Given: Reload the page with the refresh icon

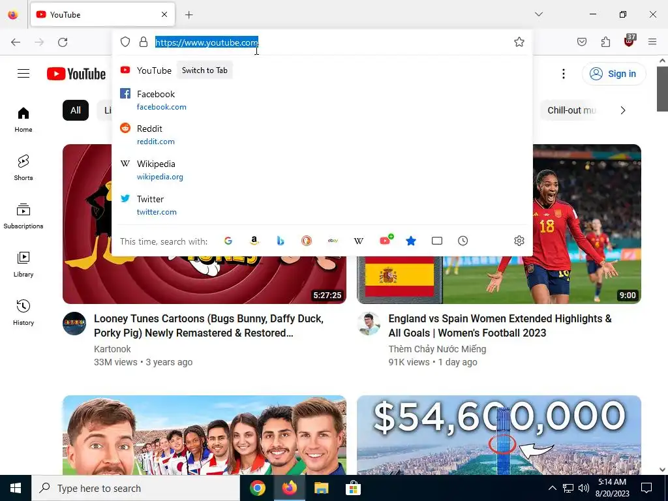Looking at the screenshot, I should [x=63, y=42].
